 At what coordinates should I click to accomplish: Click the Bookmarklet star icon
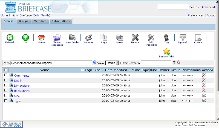[166, 51]
